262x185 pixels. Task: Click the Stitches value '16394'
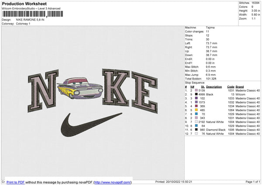255,3
